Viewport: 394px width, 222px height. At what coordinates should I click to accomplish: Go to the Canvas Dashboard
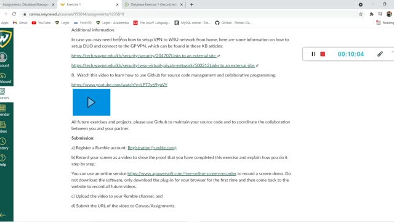coord(5,78)
